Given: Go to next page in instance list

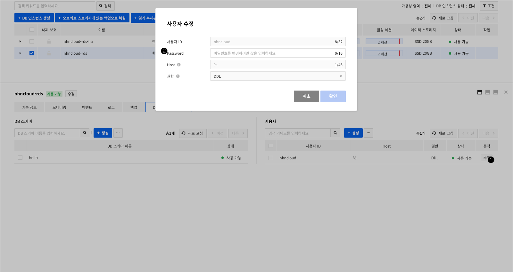Looking at the screenshot, I should (489, 18).
